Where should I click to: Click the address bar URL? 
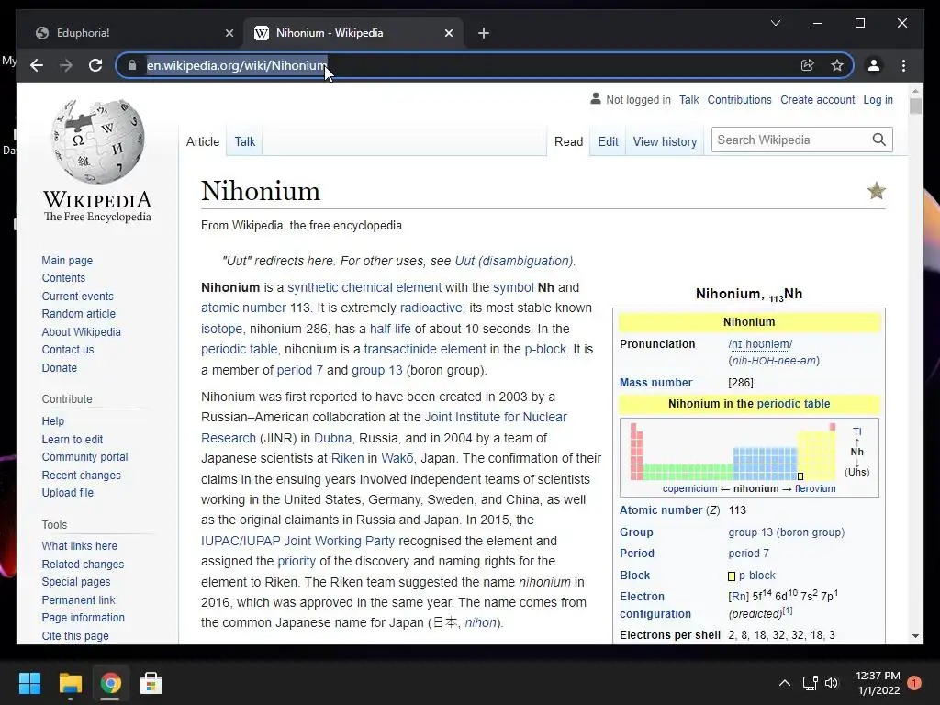(237, 65)
